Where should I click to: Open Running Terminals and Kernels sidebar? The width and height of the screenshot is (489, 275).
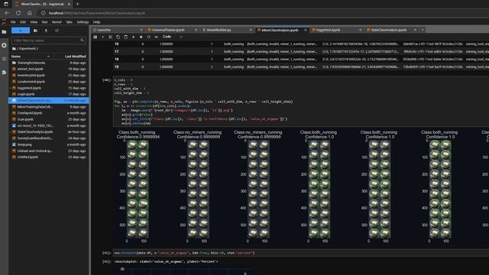tap(4, 45)
